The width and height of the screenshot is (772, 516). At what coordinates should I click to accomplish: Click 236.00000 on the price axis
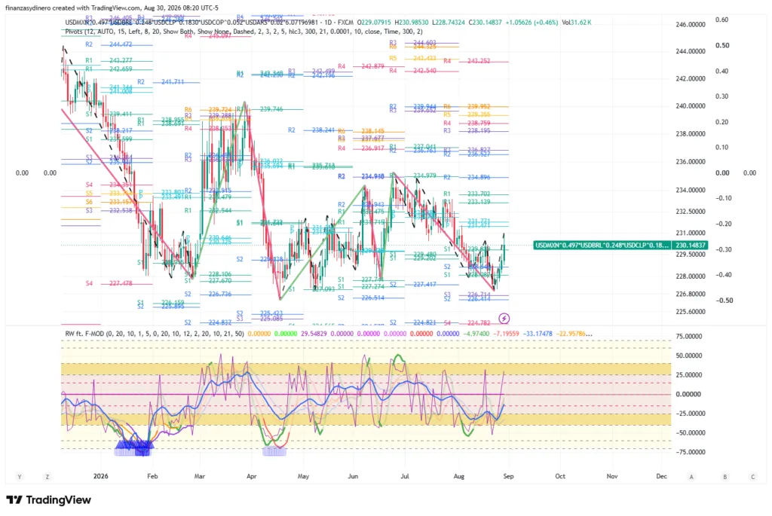[691, 161]
